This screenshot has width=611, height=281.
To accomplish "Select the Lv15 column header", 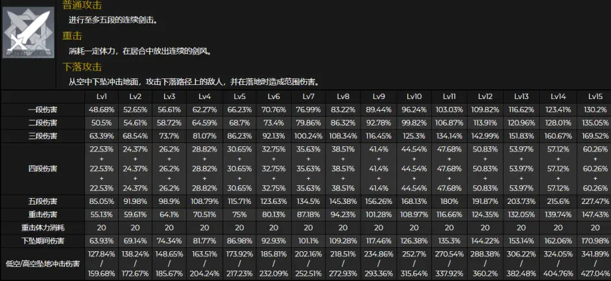I will (593, 96).
